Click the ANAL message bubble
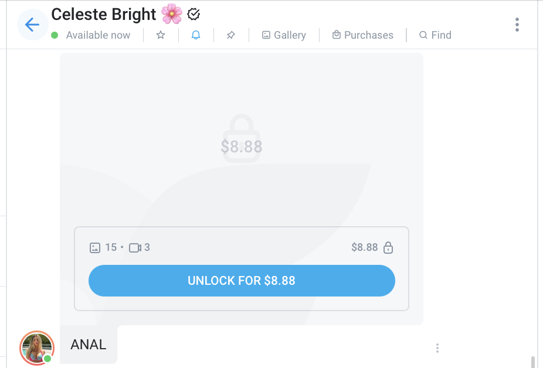Image resolution: width=543 pixels, height=368 pixels. 89,345
